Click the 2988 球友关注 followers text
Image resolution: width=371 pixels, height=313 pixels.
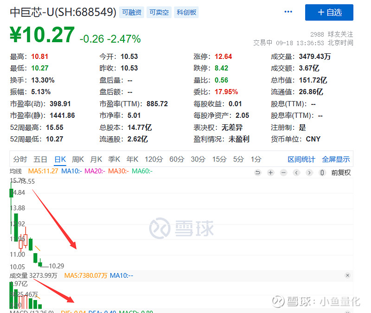(x=332, y=34)
